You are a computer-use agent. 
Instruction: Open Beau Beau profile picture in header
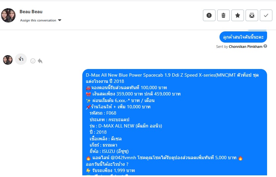tap(8, 15)
